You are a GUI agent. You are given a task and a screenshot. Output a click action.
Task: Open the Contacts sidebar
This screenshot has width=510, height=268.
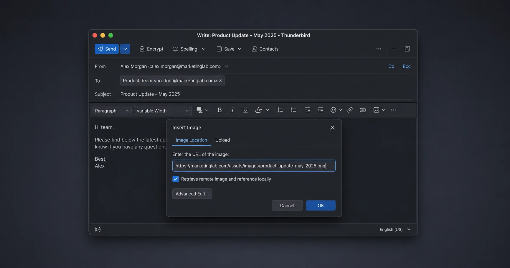pyautogui.click(x=265, y=49)
